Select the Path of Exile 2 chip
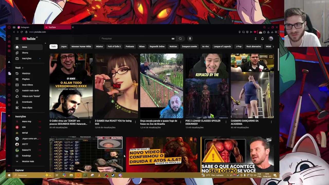 click(x=114, y=47)
